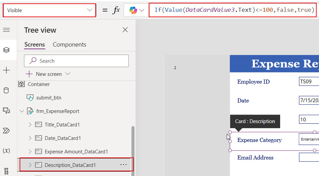Open the hamburger menu icon
Viewport: 319px width, 176px height.
click(6, 30)
